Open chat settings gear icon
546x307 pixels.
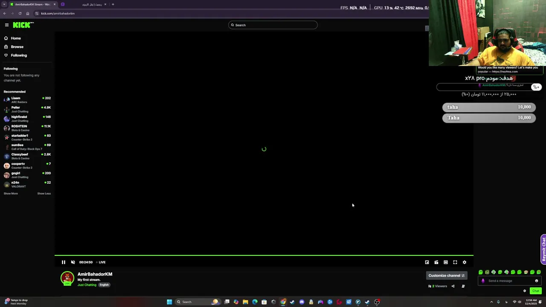click(525, 291)
